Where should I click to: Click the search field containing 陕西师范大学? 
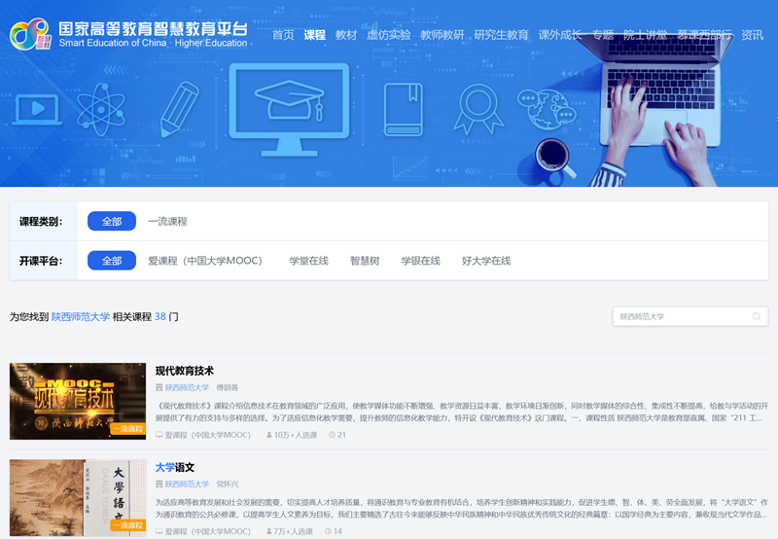pos(681,316)
